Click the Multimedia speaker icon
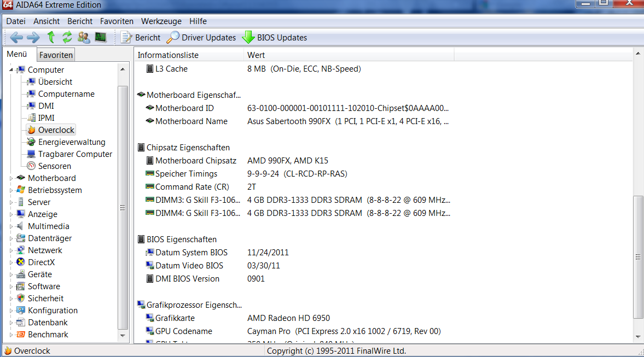644x357 pixels. pyautogui.click(x=20, y=226)
